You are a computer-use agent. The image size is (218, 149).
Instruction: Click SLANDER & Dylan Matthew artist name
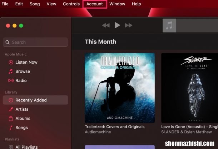[x=187, y=132]
